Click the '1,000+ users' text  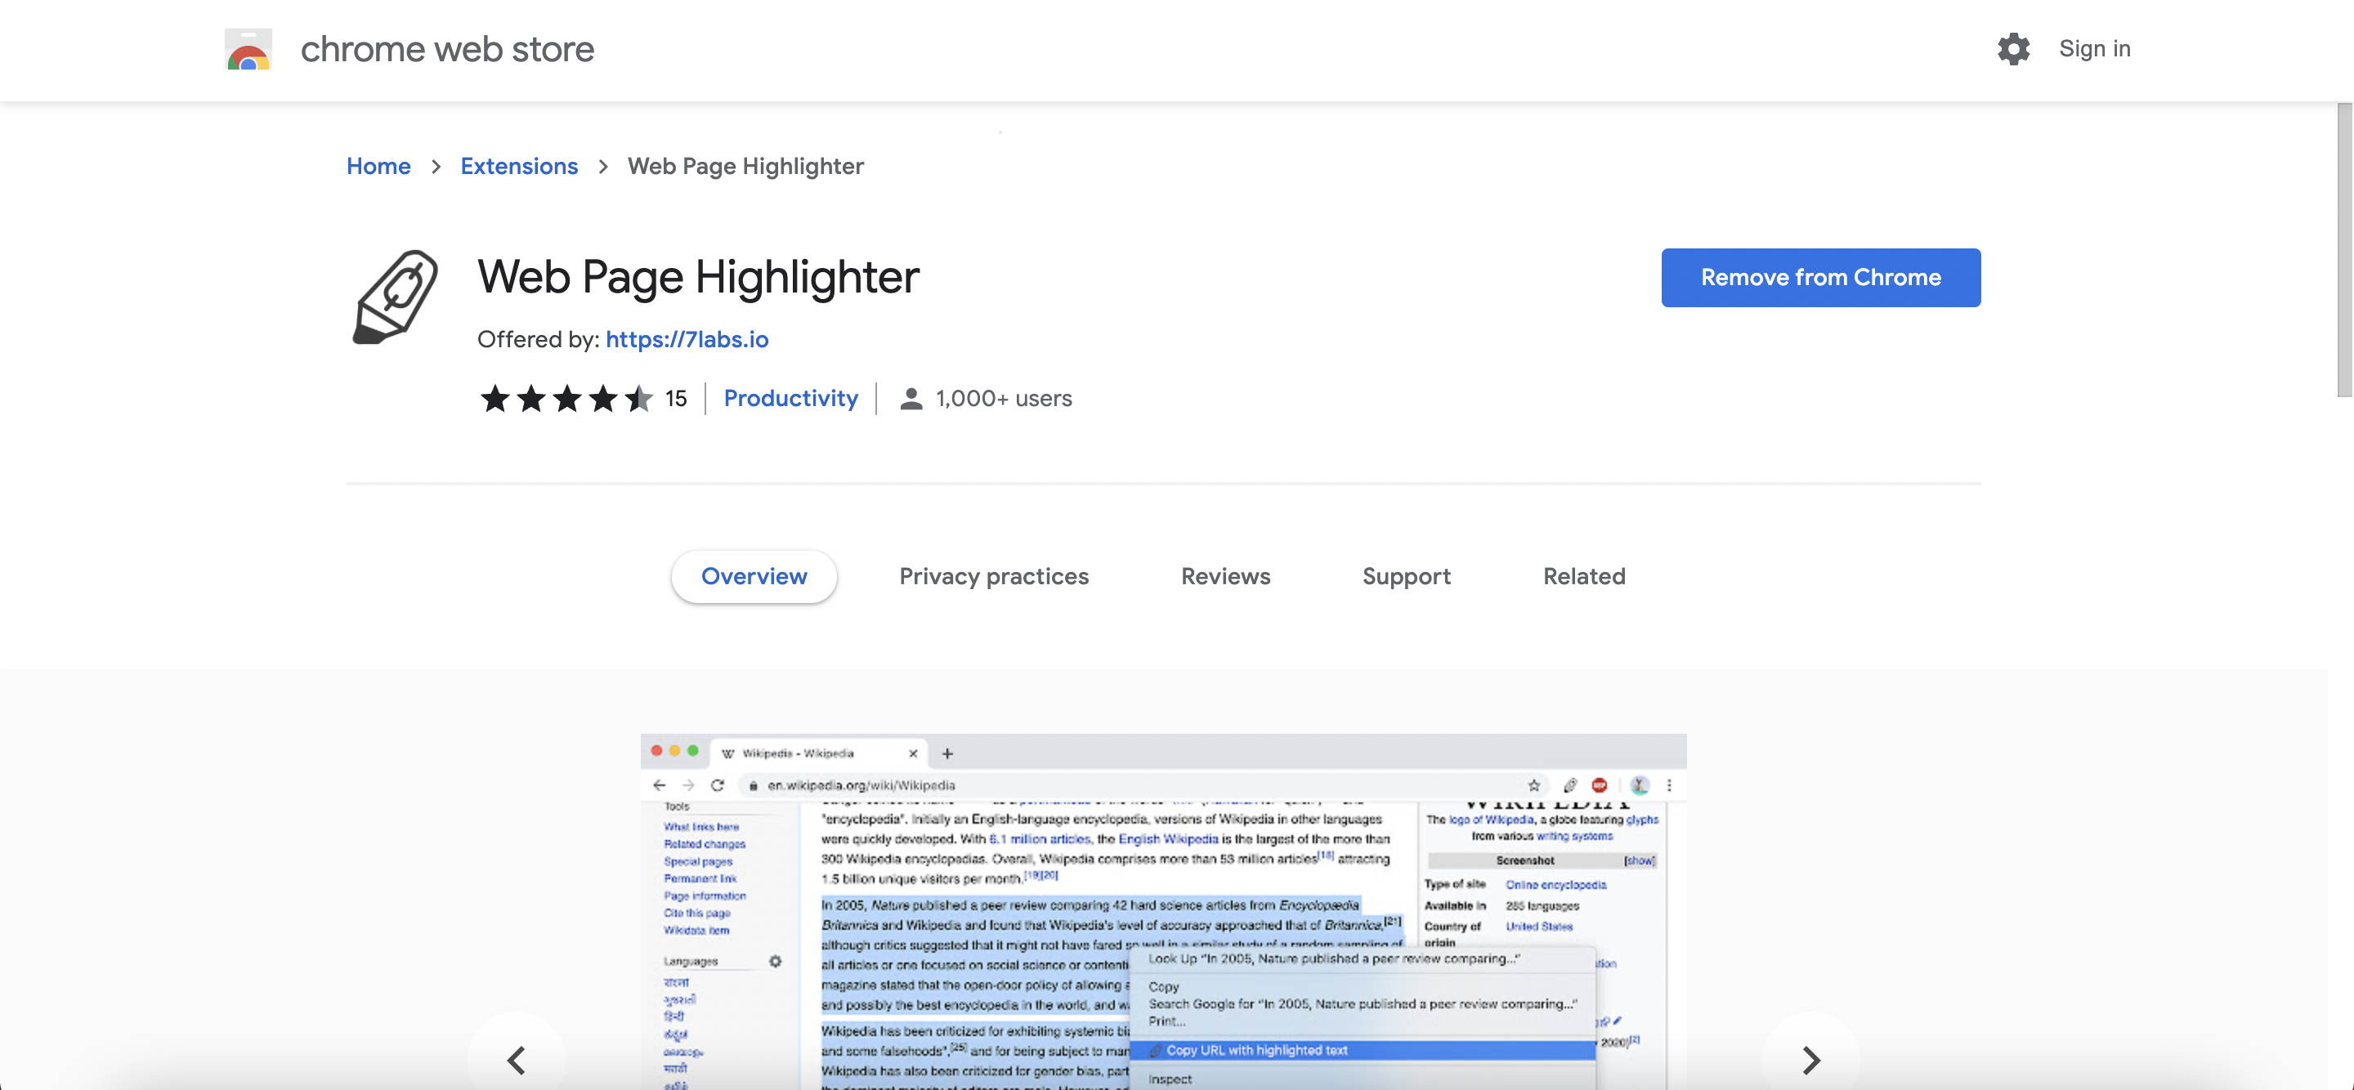(x=1004, y=399)
